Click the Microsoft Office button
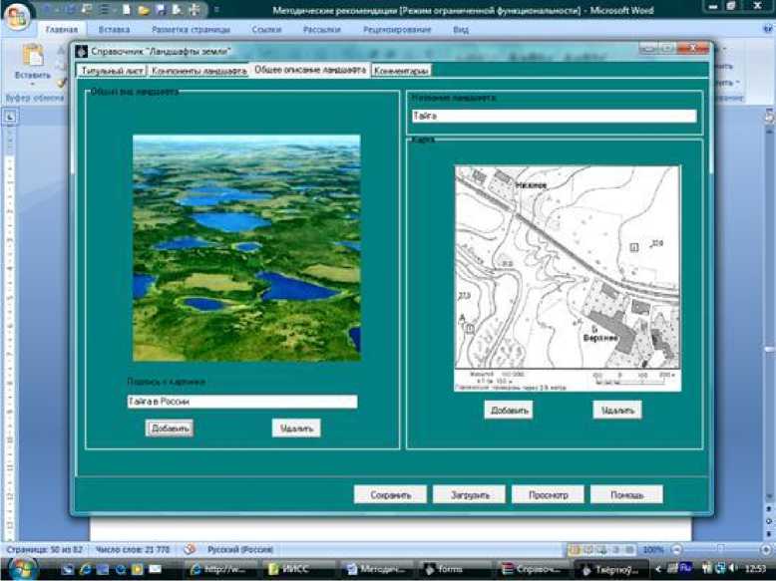The width and height of the screenshot is (776, 581). point(19,14)
